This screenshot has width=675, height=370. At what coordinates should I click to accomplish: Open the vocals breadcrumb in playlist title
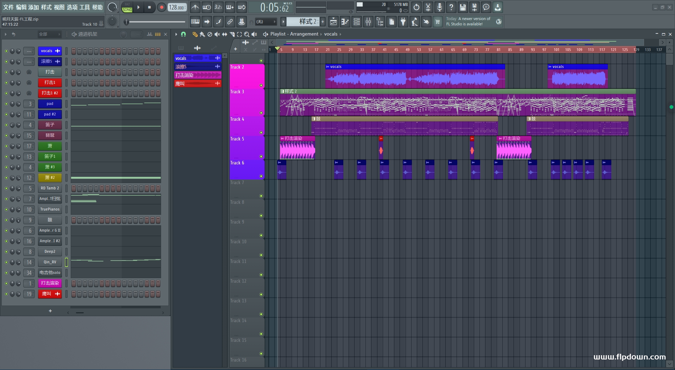coord(331,34)
